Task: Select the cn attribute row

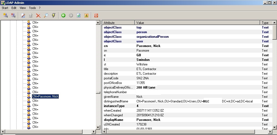Action: (187, 46)
